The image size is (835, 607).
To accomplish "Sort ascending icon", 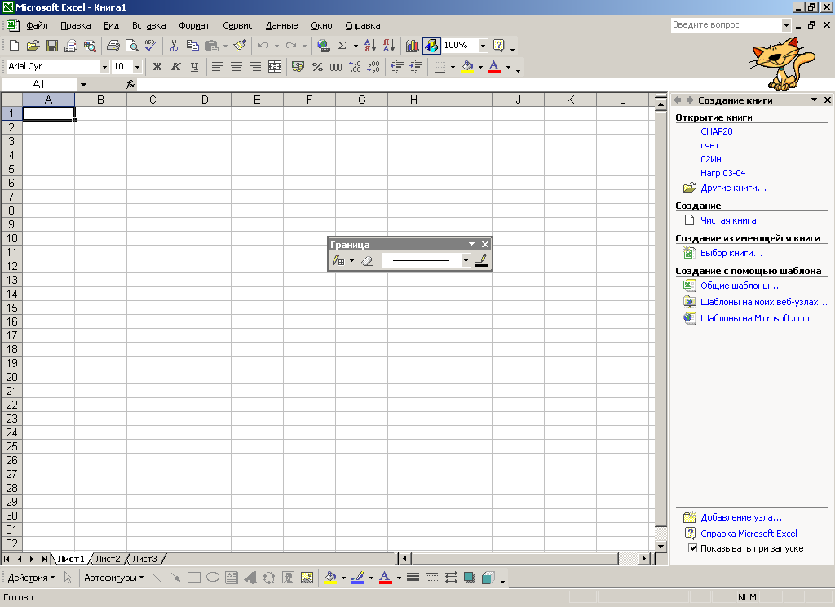I will (370, 46).
